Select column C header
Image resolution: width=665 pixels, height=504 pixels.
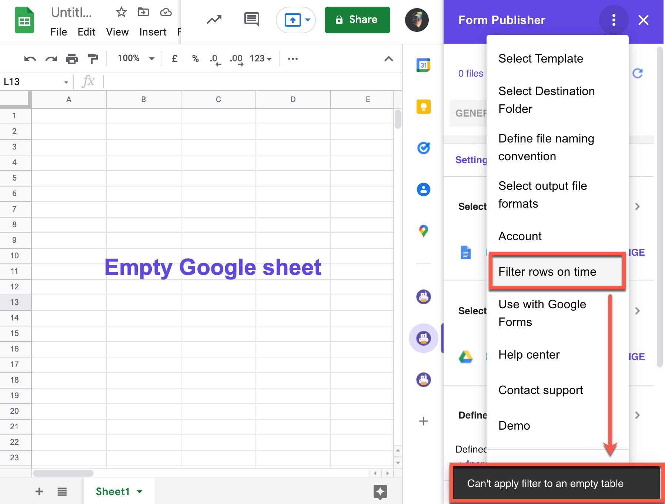pos(218,100)
